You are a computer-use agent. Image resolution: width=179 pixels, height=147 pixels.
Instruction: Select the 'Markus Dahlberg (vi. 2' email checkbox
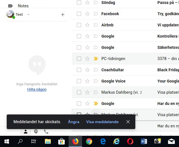(79, 92)
